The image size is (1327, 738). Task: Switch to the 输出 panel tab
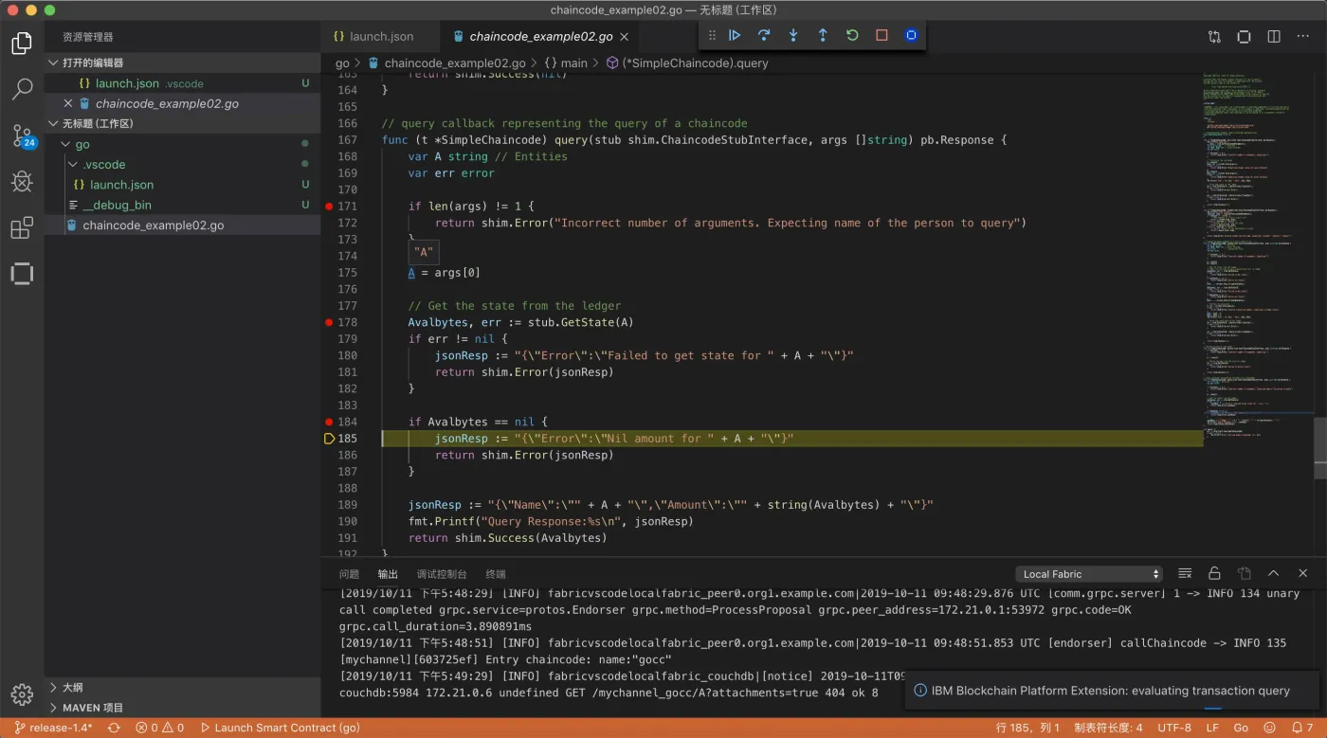(x=388, y=574)
